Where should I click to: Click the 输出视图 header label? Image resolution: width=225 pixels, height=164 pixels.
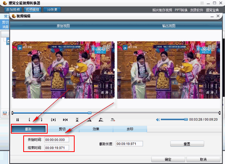tap(169, 26)
